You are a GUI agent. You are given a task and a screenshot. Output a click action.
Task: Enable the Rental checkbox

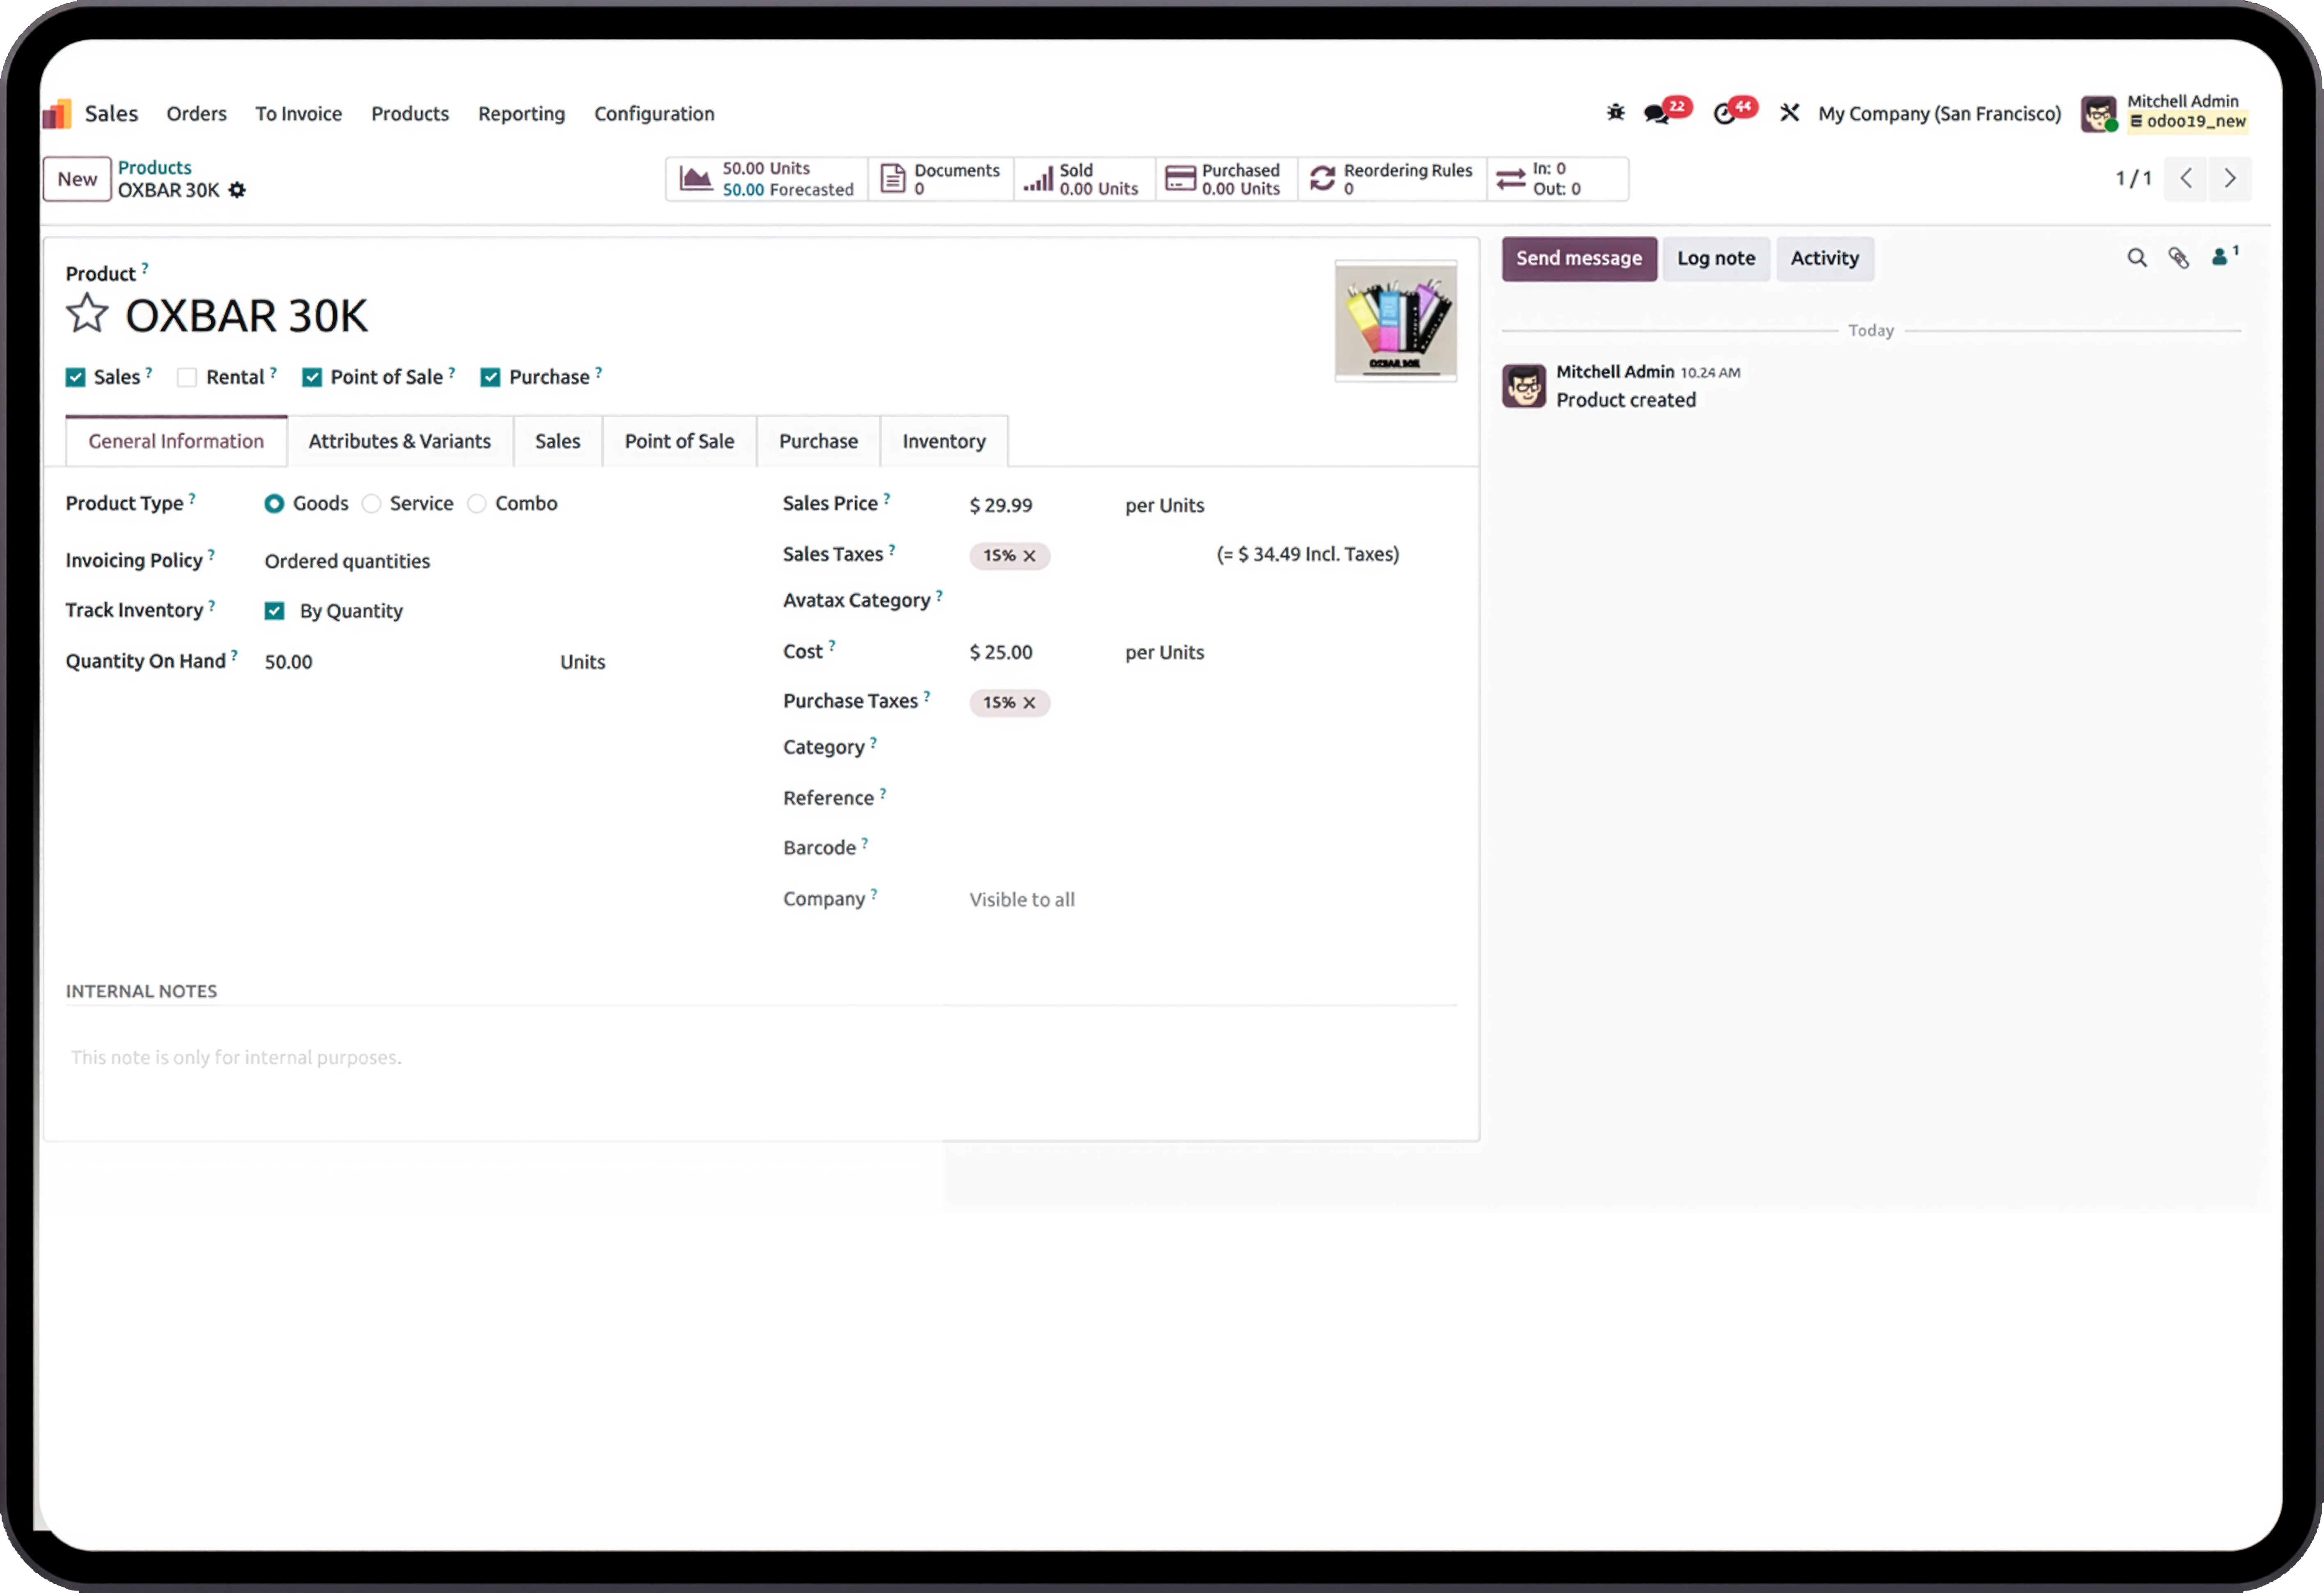coord(187,377)
